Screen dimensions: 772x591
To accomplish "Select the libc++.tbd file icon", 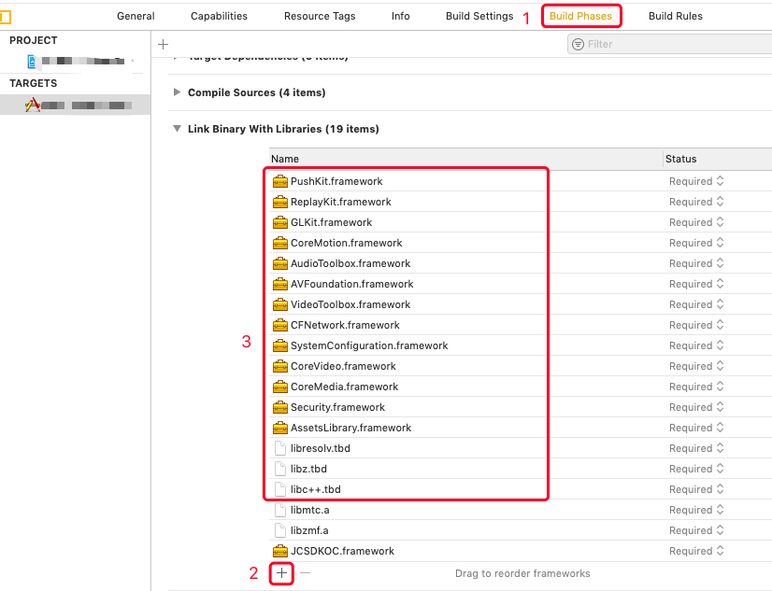I will (280, 490).
